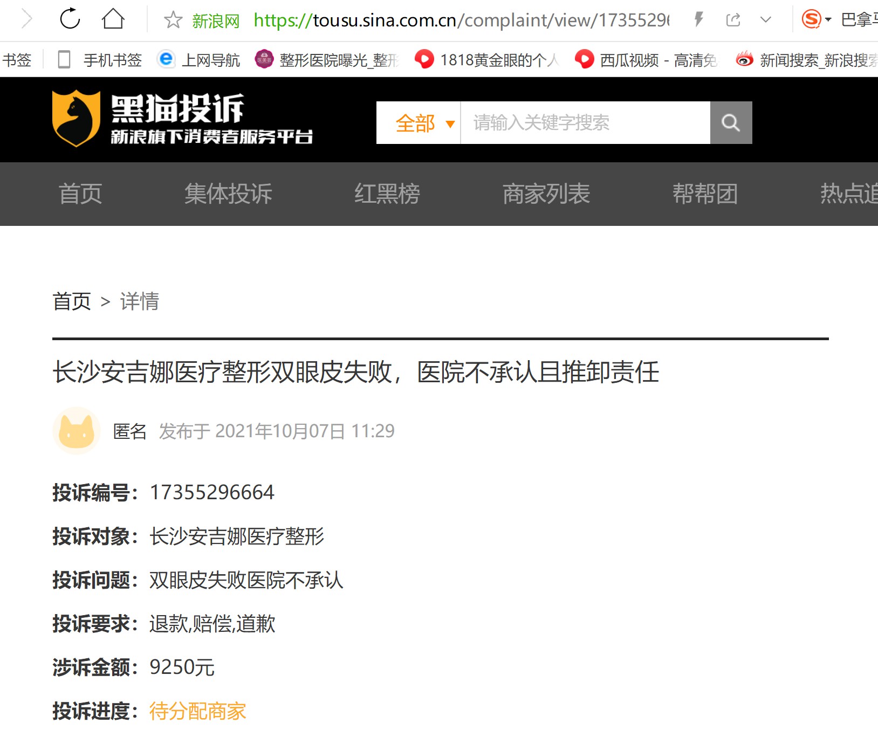Click 退款,赔偿,道歉 text

coord(212,624)
